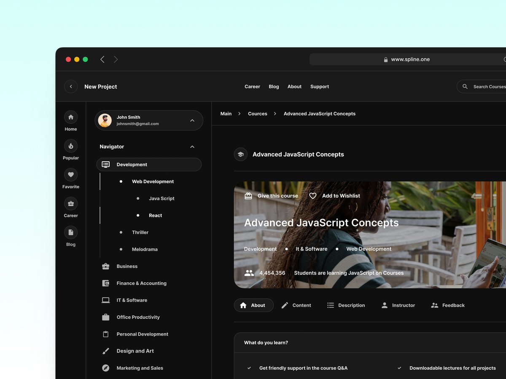
Task: Click the Office Productivity briefcase icon
Action: 106,317
